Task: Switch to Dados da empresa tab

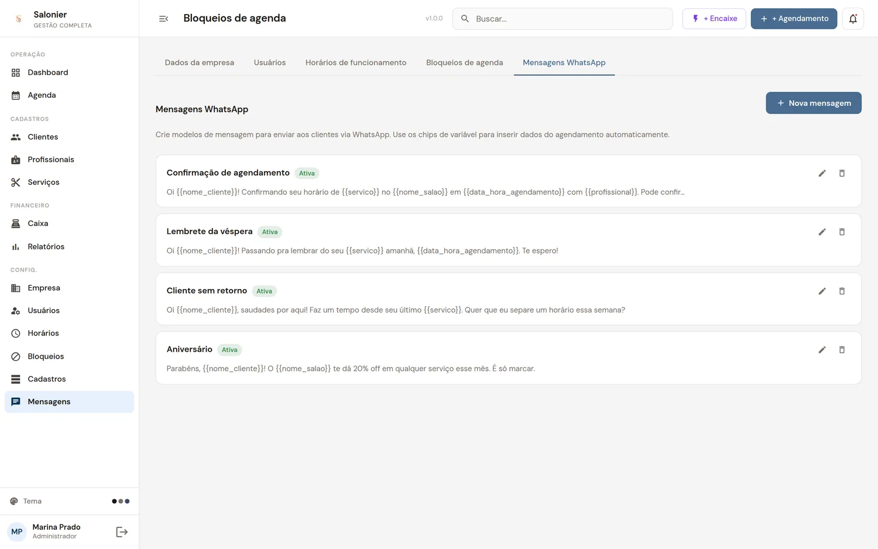Action: [200, 63]
